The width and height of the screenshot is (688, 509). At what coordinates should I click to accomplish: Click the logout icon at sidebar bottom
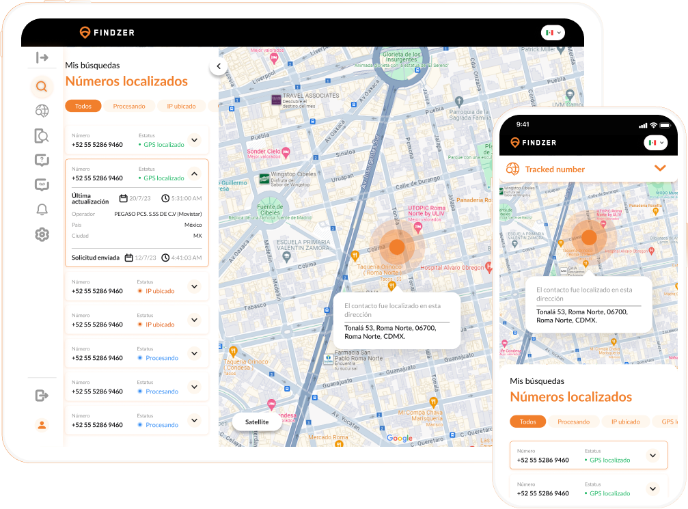click(x=42, y=396)
